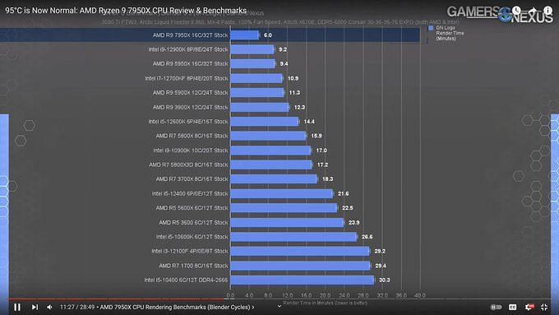The height and width of the screenshot is (315, 559).
Task: Click the AMD R9 5950X 16C/32T Stock label
Action: [190, 63]
